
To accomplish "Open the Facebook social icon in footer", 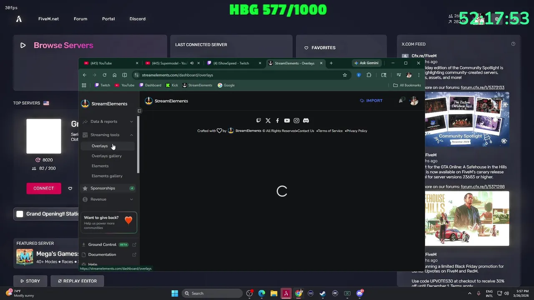I will [277, 120].
